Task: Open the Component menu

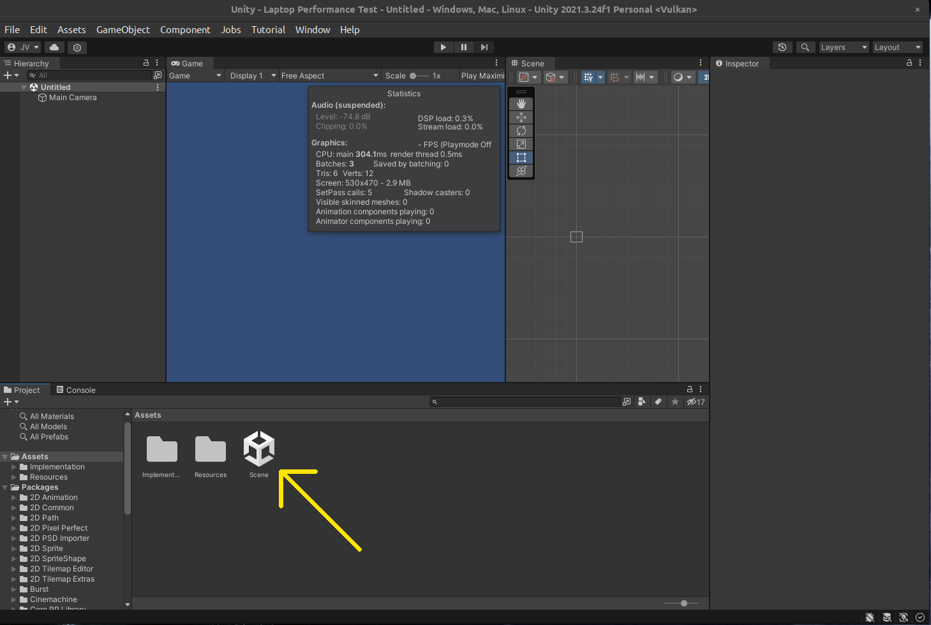Action: point(185,29)
